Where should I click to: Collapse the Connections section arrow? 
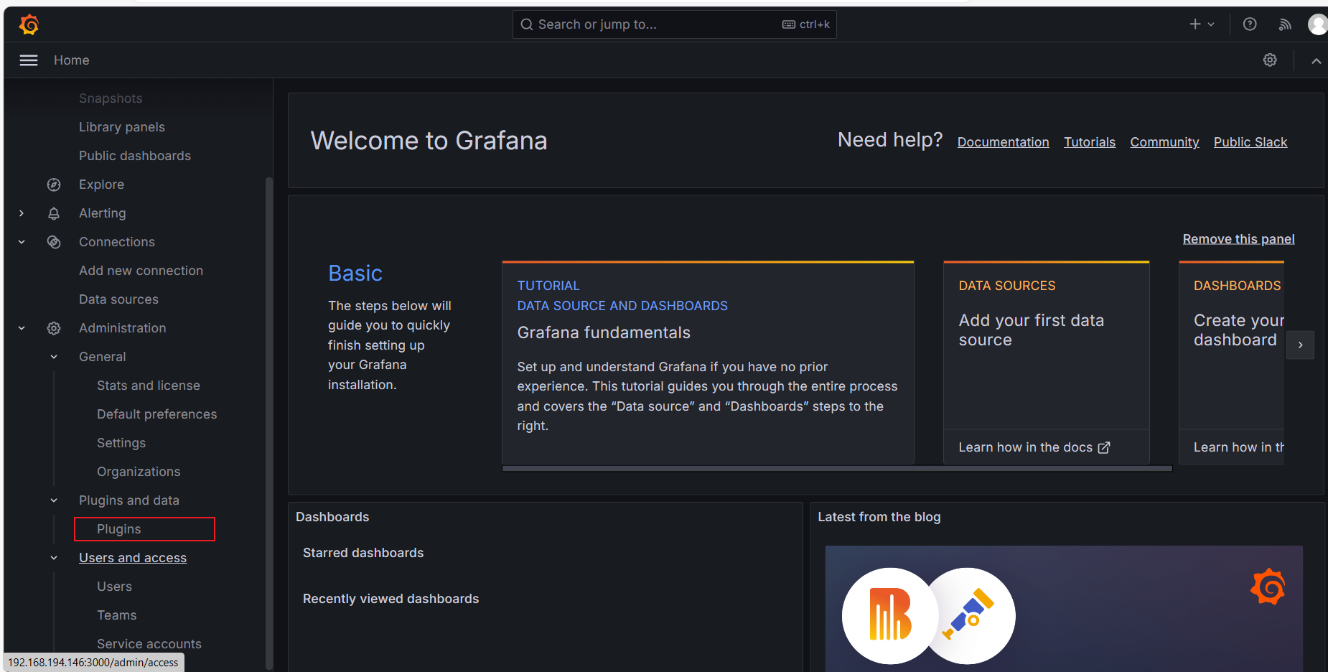(x=22, y=242)
